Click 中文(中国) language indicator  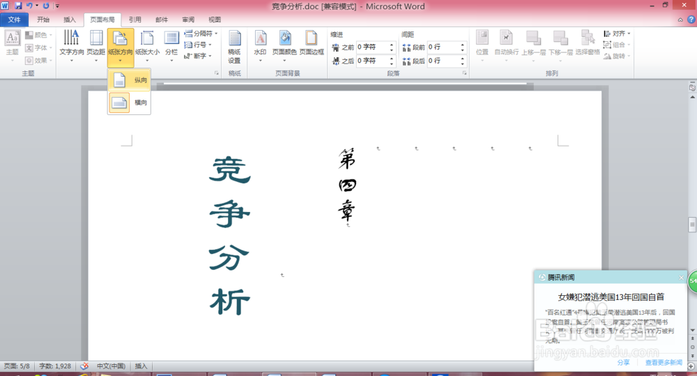pos(111,366)
